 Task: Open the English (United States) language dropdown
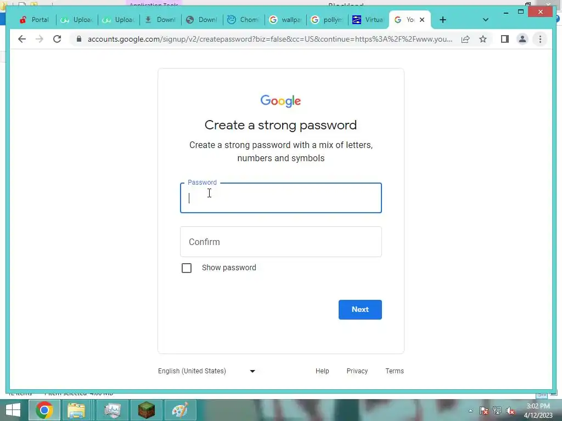click(x=207, y=371)
